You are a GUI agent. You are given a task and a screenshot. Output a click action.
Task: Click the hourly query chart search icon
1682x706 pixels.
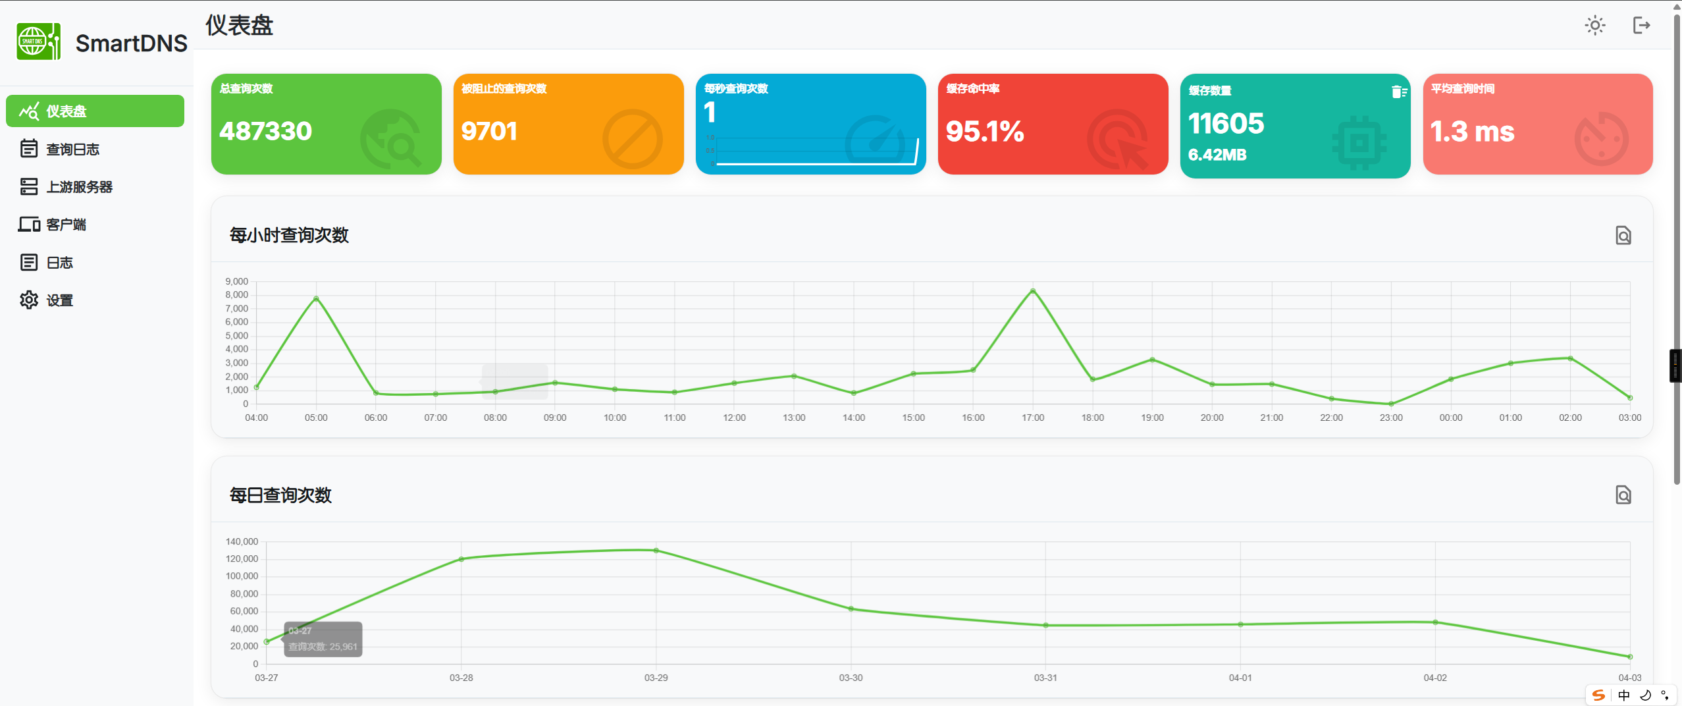click(1623, 235)
